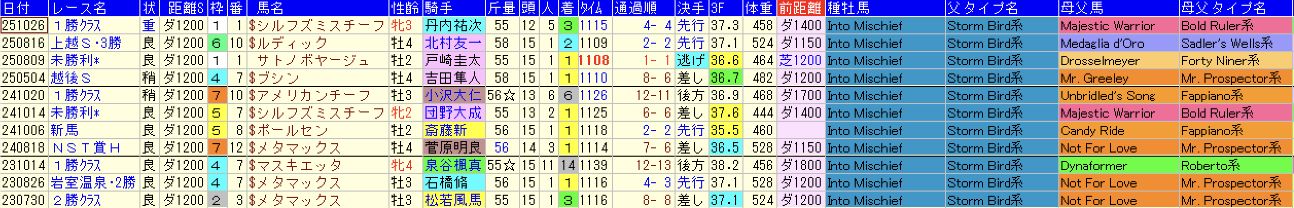Click the Medaglia d'Oro purple cell
1294x208 pixels.
[x=1119, y=43]
